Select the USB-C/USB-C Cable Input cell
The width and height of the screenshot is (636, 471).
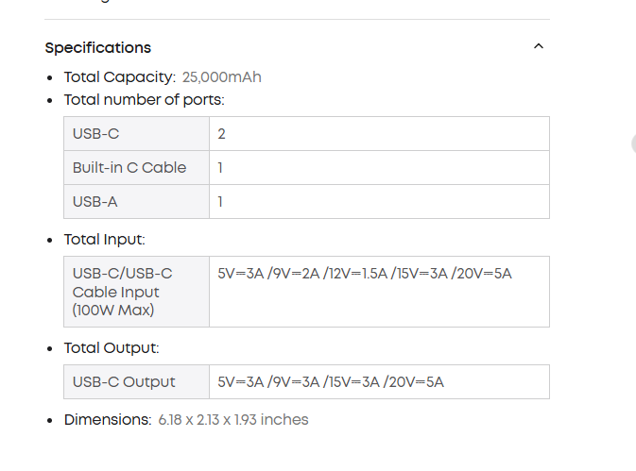pos(122,291)
